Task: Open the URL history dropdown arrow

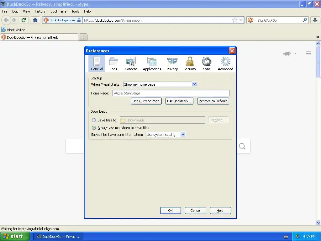Action: 241,20
